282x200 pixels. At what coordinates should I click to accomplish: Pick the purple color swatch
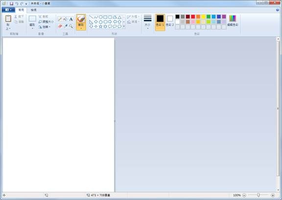pyautogui.click(x=224, y=17)
